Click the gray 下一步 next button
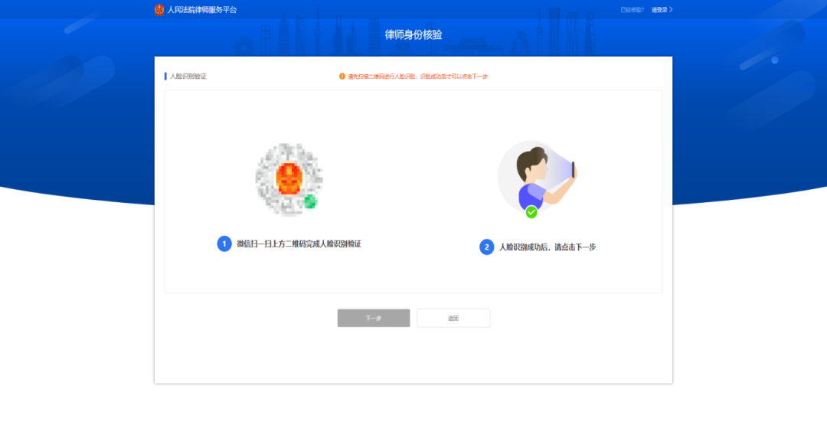Image resolution: width=827 pixels, height=438 pixels. click(x=374, y=319)
